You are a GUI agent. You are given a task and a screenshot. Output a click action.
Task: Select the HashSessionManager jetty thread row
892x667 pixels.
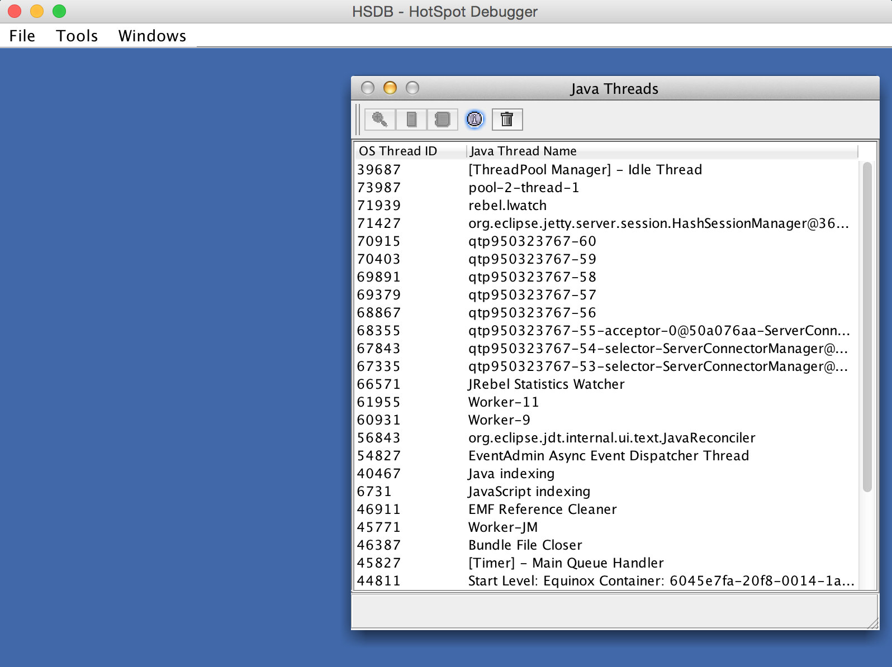[x=607, y=223]
